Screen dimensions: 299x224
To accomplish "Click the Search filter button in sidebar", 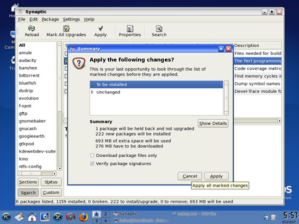I will tap(28, 193).
